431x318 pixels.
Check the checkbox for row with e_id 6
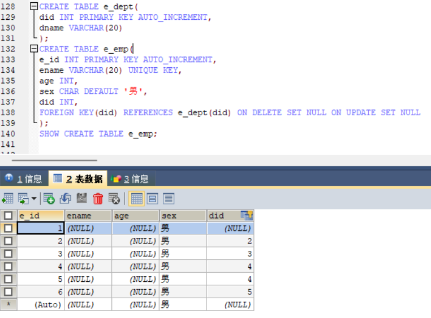[x=8, y=291]
